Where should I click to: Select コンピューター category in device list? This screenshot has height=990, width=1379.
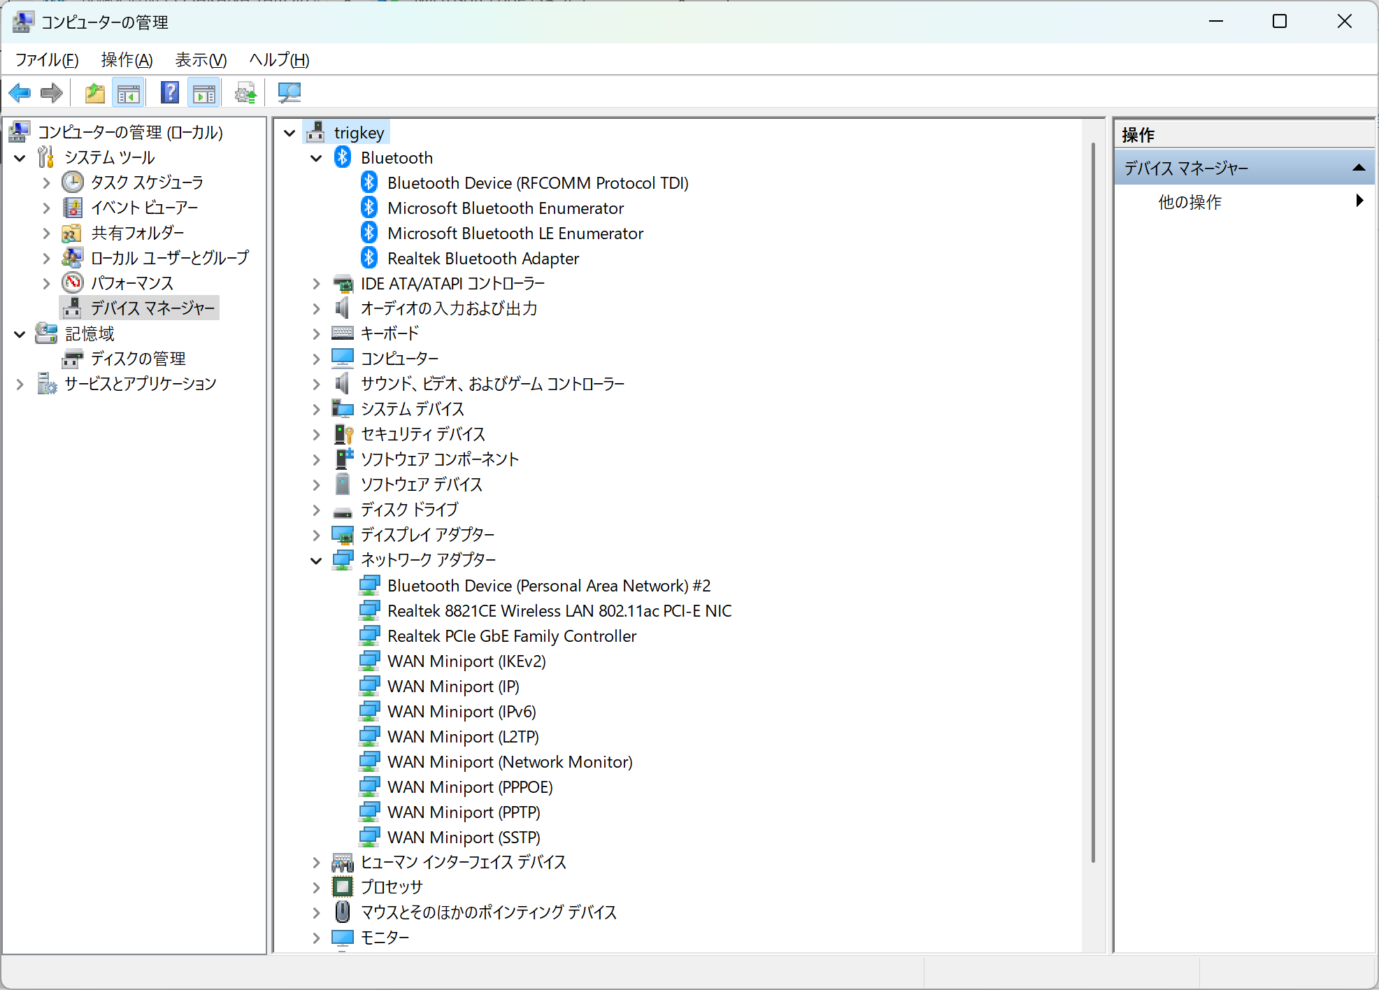[x=399, y=359]
